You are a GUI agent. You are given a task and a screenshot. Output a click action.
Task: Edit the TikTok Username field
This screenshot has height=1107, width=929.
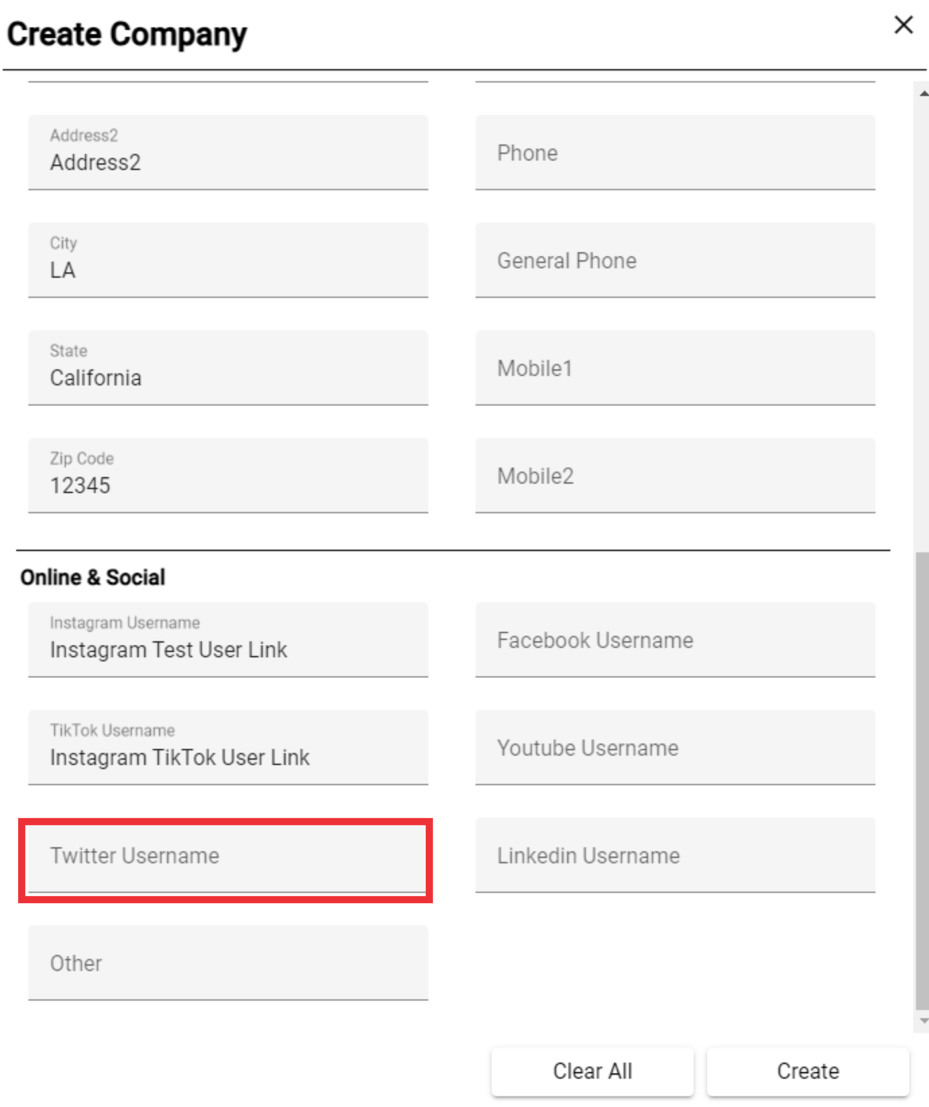click(228, 748)
